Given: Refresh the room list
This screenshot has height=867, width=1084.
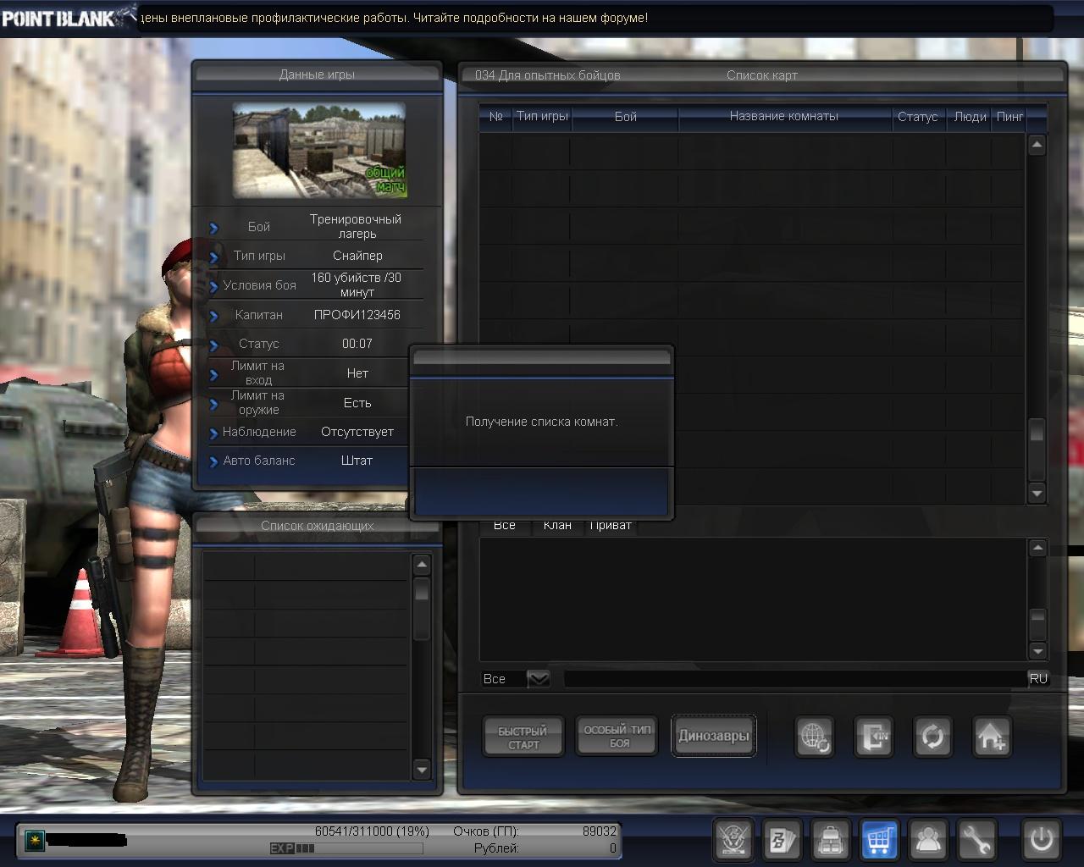Looking at the screenshot, I should click(932, 737).
